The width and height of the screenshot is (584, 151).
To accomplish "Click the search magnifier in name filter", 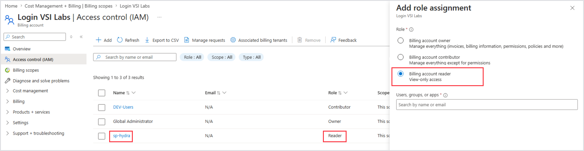I will 99,57.
